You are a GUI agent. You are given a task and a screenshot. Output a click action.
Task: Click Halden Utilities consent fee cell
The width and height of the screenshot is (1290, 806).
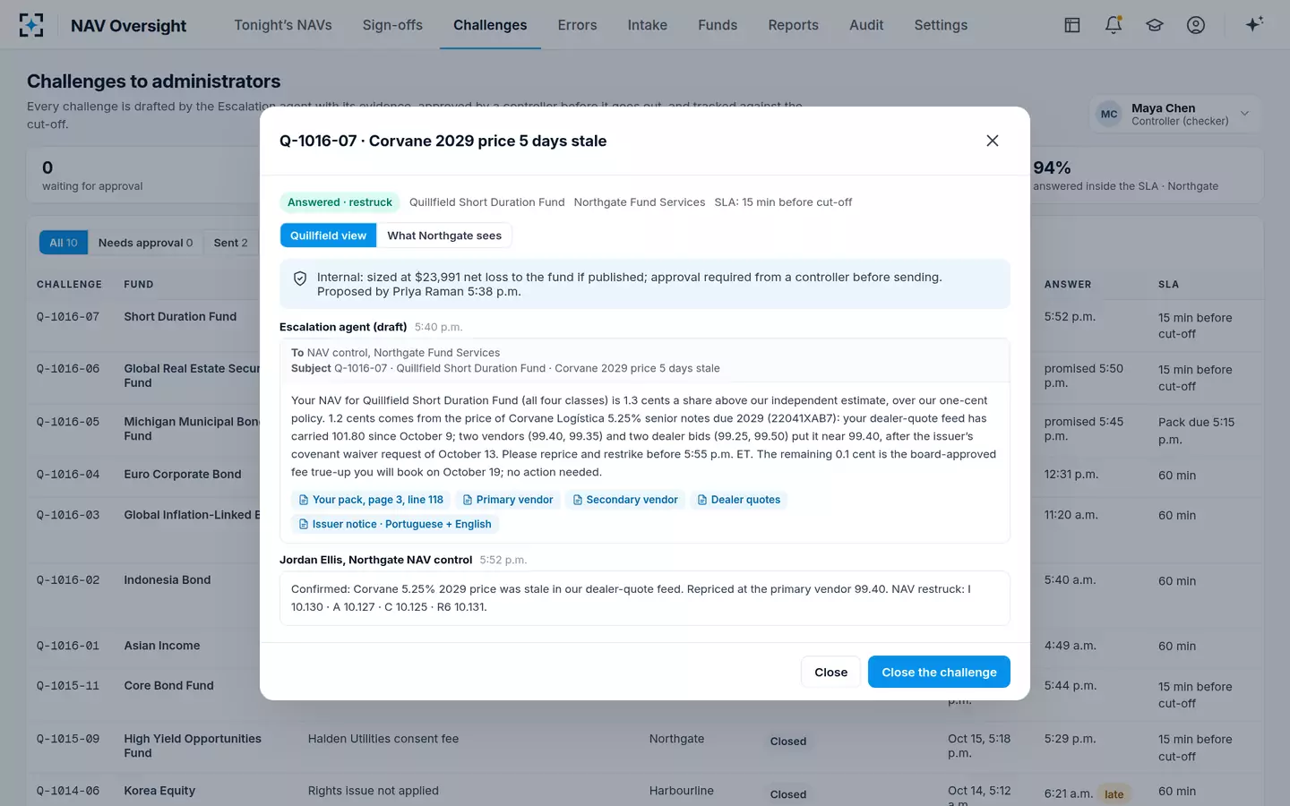tap(383, 739)
